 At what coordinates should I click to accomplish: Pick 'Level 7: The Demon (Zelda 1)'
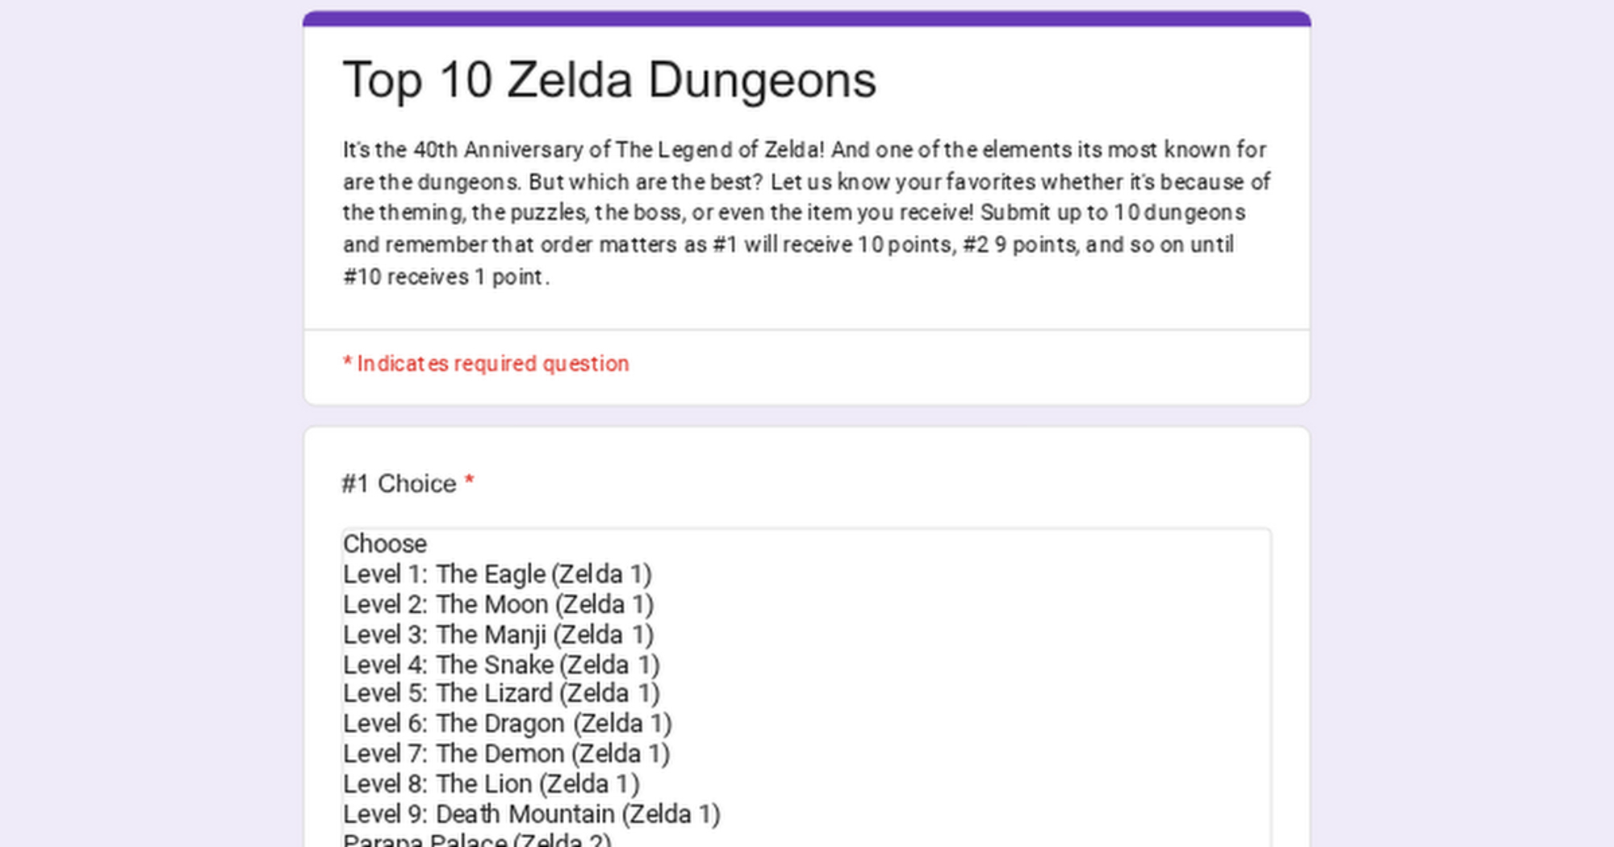(x=506, y=753)
